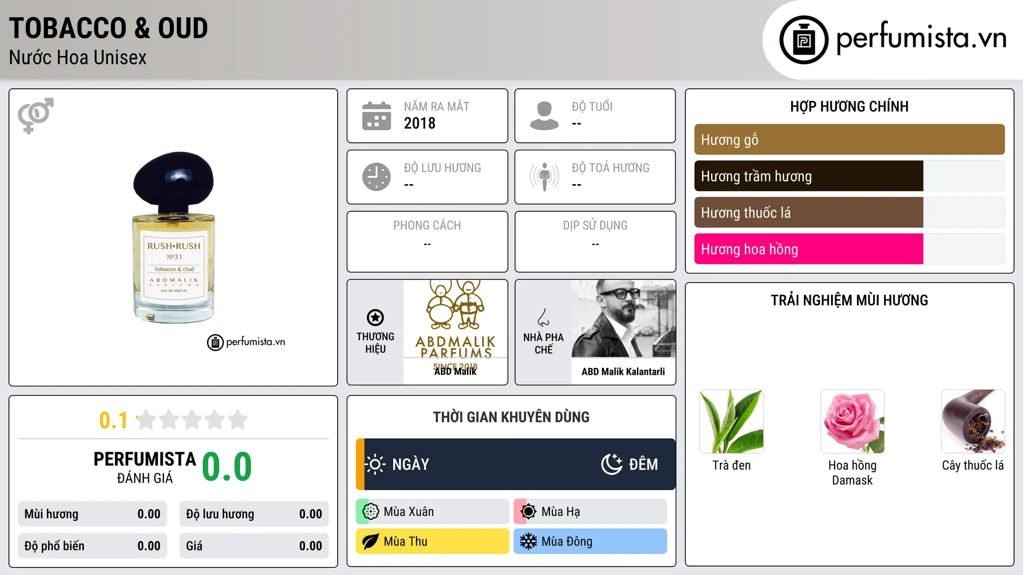
Task: Click the Mùi hương score row
Action: (x=92, y=514)
